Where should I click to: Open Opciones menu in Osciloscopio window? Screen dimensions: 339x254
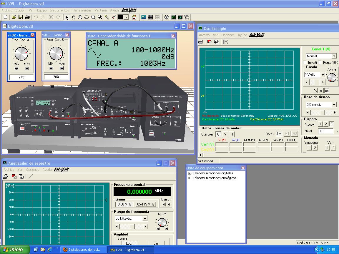(228, 35)
